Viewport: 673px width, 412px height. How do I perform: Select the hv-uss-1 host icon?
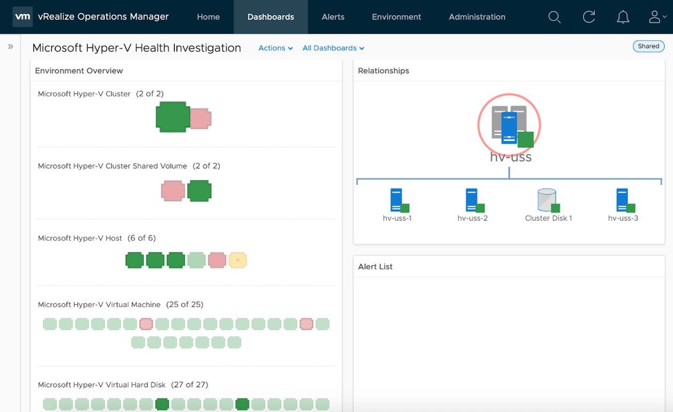coord(399,200)
